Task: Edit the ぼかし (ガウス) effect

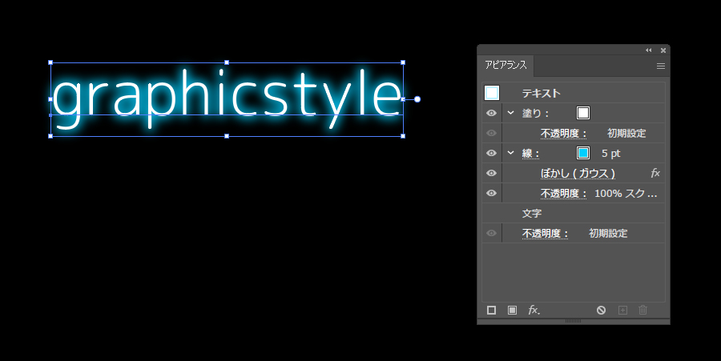Action: coord(578,173)
